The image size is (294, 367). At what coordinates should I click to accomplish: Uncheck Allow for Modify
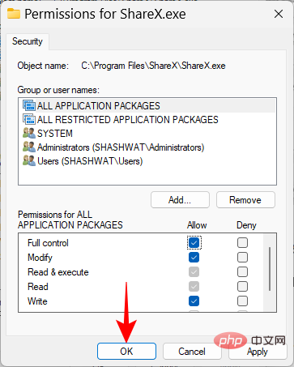point(194,257)
